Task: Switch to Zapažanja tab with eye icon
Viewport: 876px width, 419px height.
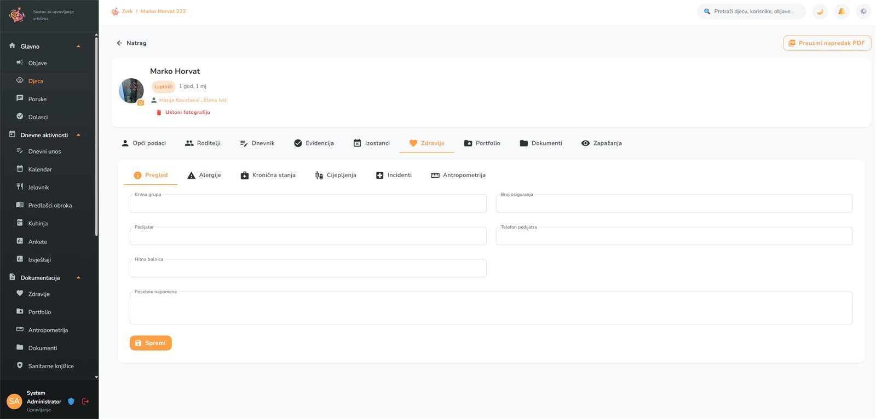Action: tap(602, 143)
